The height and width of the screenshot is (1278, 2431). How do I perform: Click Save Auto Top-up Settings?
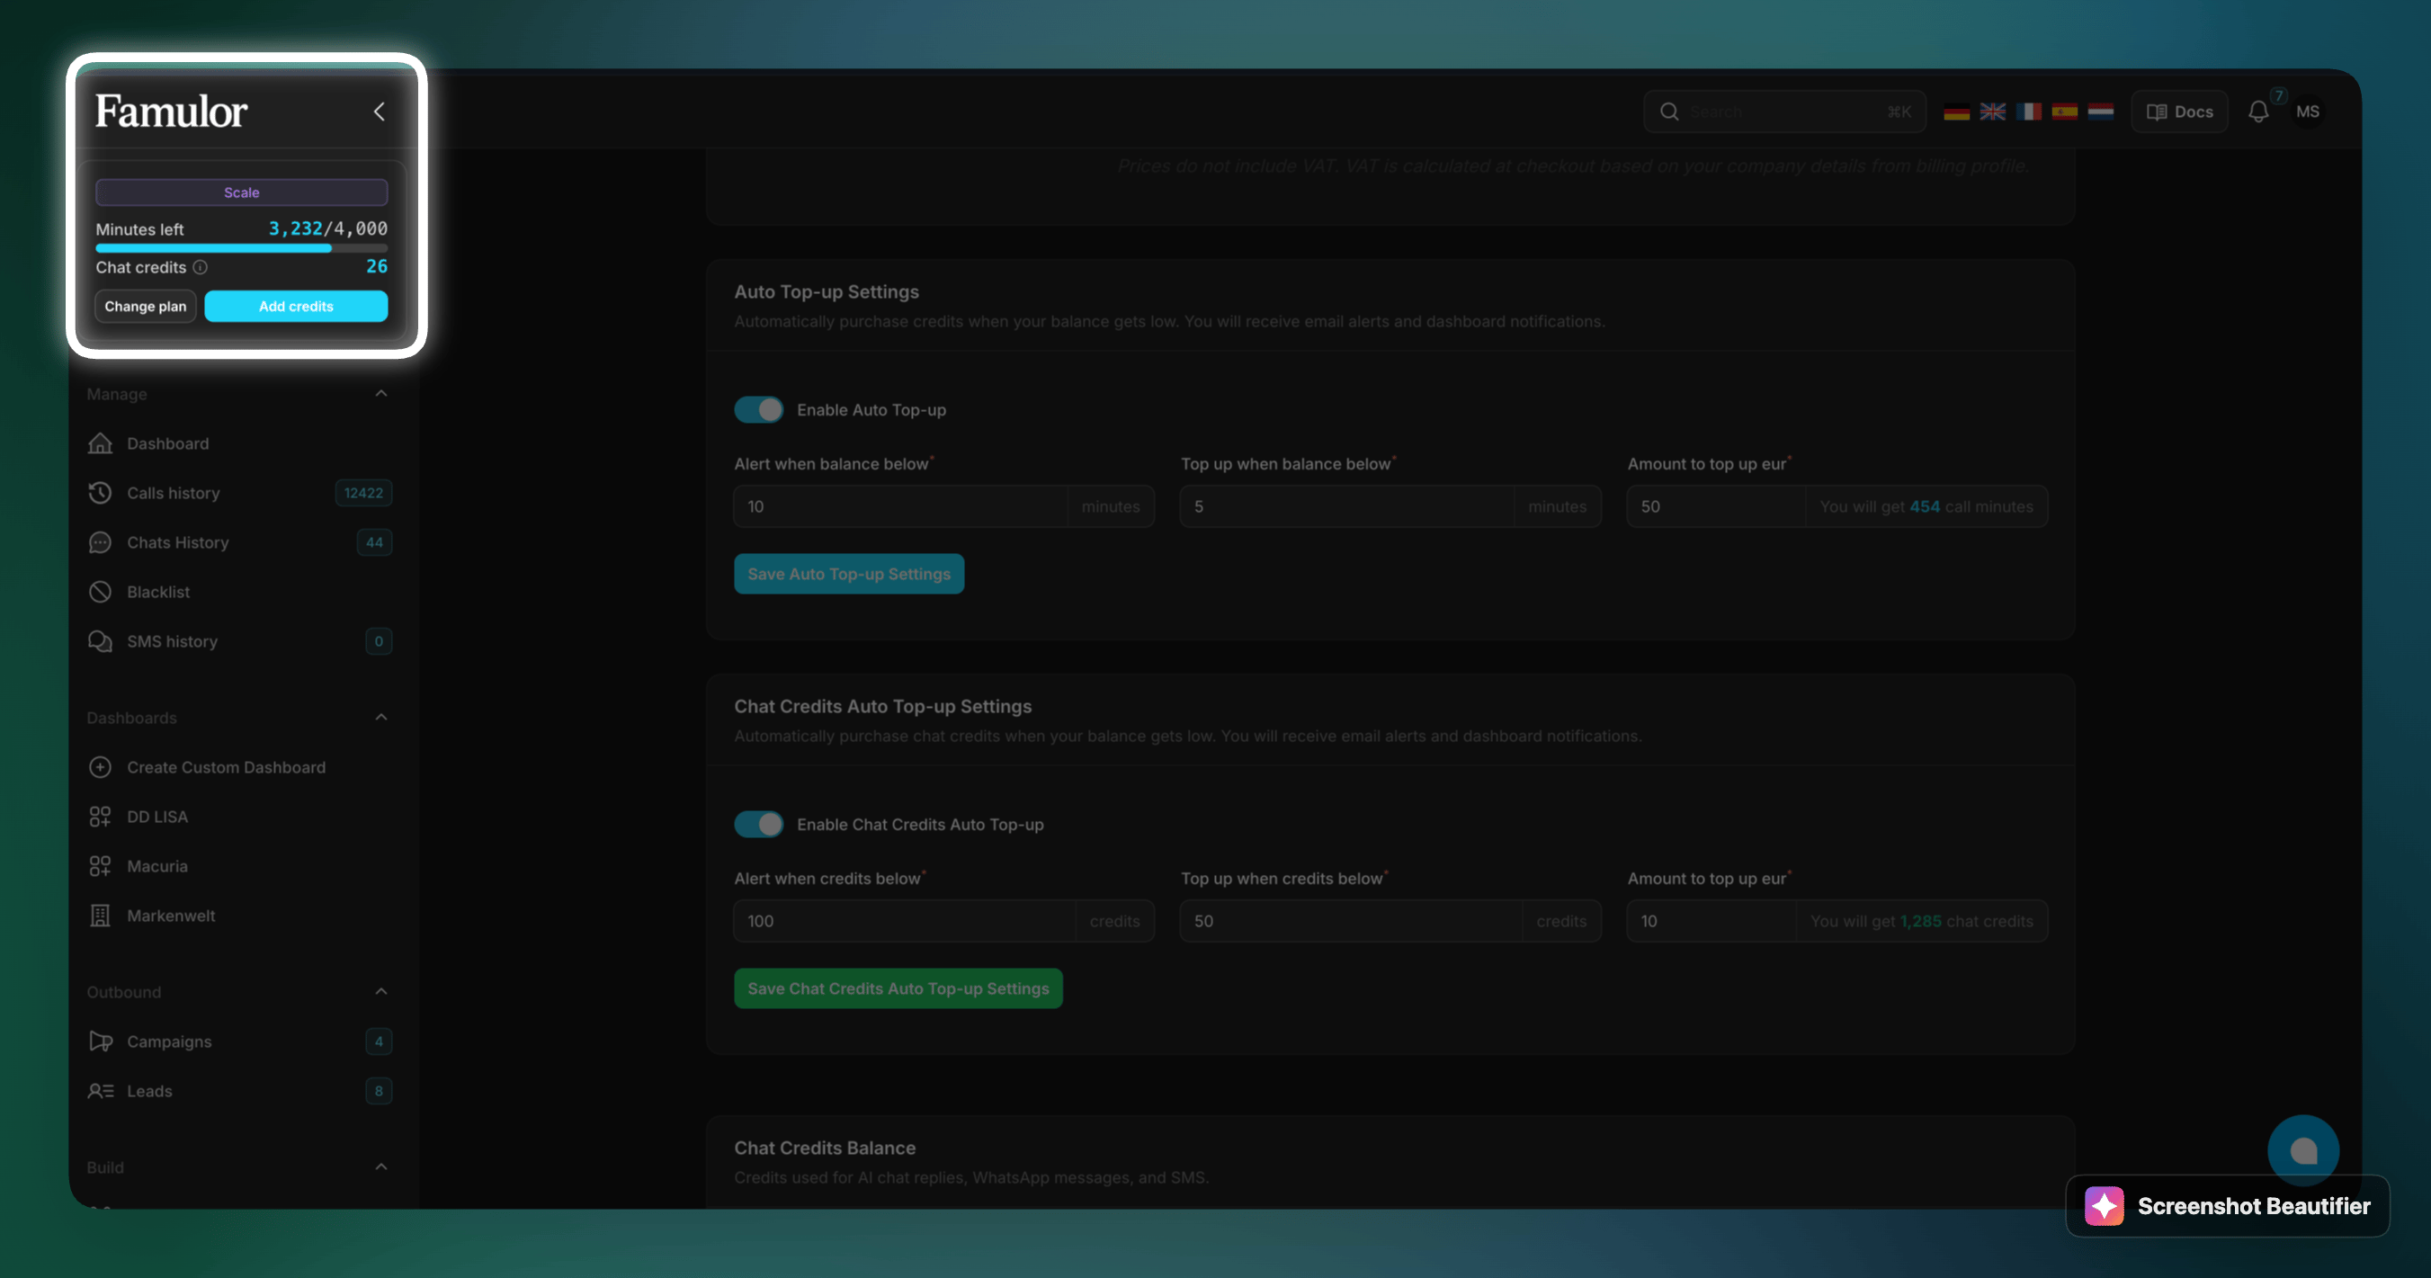(x=848, y=574)
